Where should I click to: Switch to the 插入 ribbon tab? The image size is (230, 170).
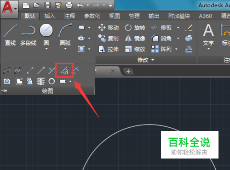coord(50,16)
